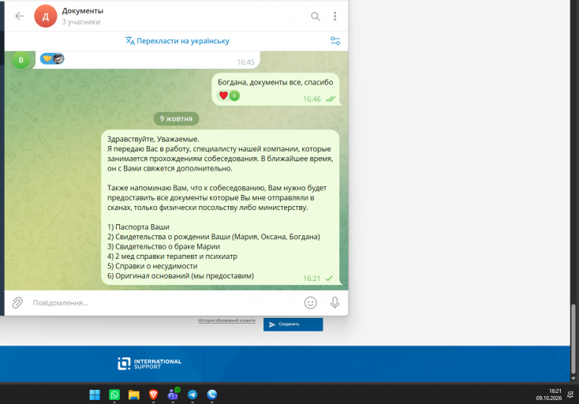The width and height of the screenshot is (579, 404).
Task: Open the Документы group avatar
Action: click(x=46, y=17)
